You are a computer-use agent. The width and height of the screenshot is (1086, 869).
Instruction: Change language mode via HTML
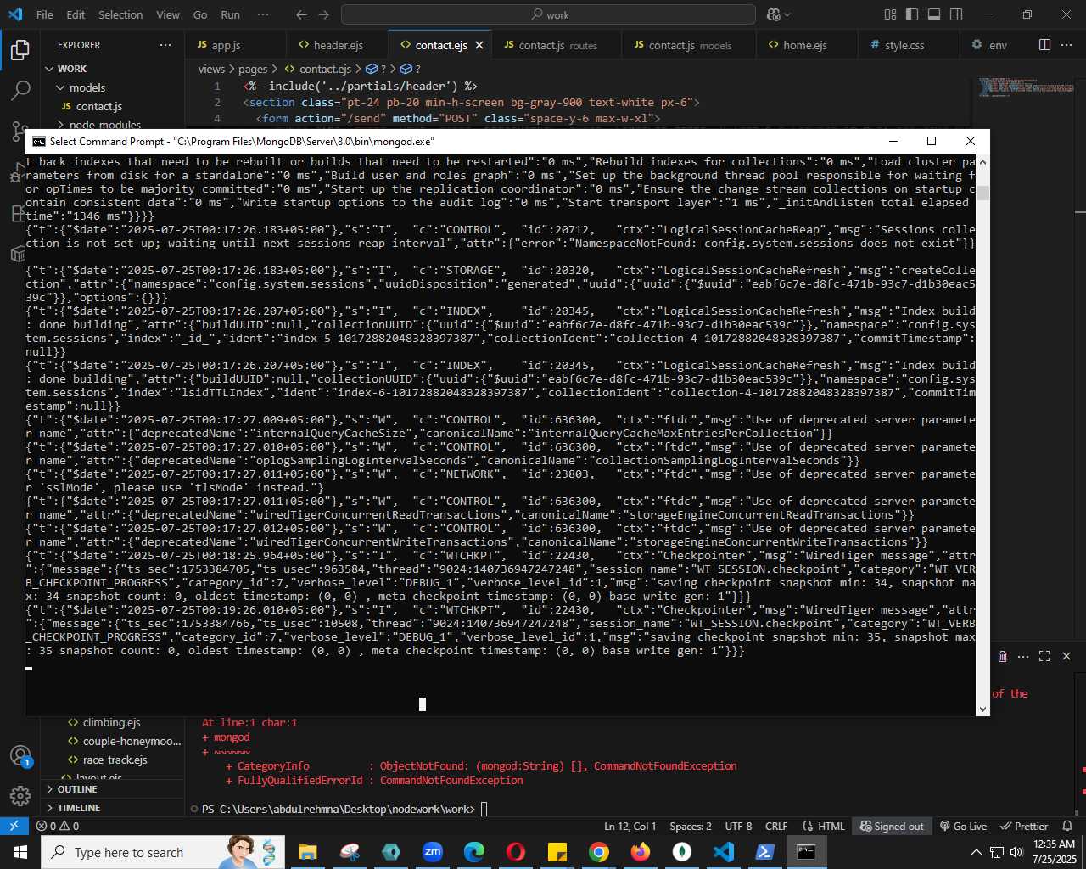pyautogui.click(x=823, y=826)
